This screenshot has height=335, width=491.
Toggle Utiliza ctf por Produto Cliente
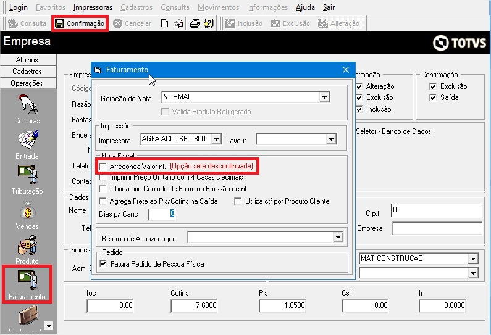pyautogui.click(x=238, y=201)
